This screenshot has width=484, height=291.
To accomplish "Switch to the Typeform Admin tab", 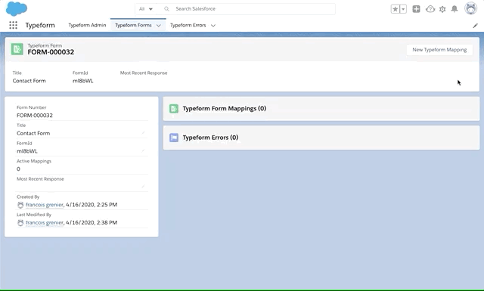I will (87, 25).
